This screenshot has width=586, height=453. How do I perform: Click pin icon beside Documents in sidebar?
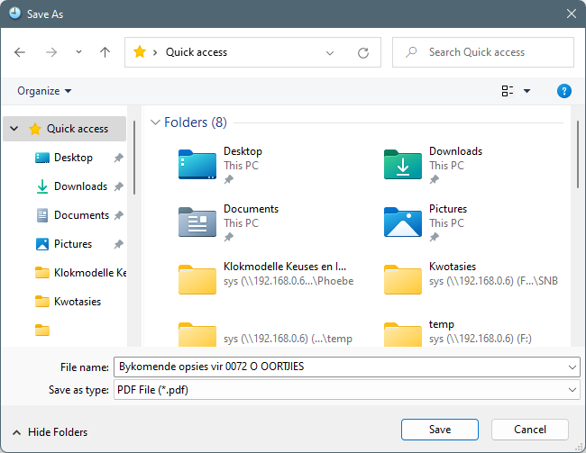tap(118, 215)
